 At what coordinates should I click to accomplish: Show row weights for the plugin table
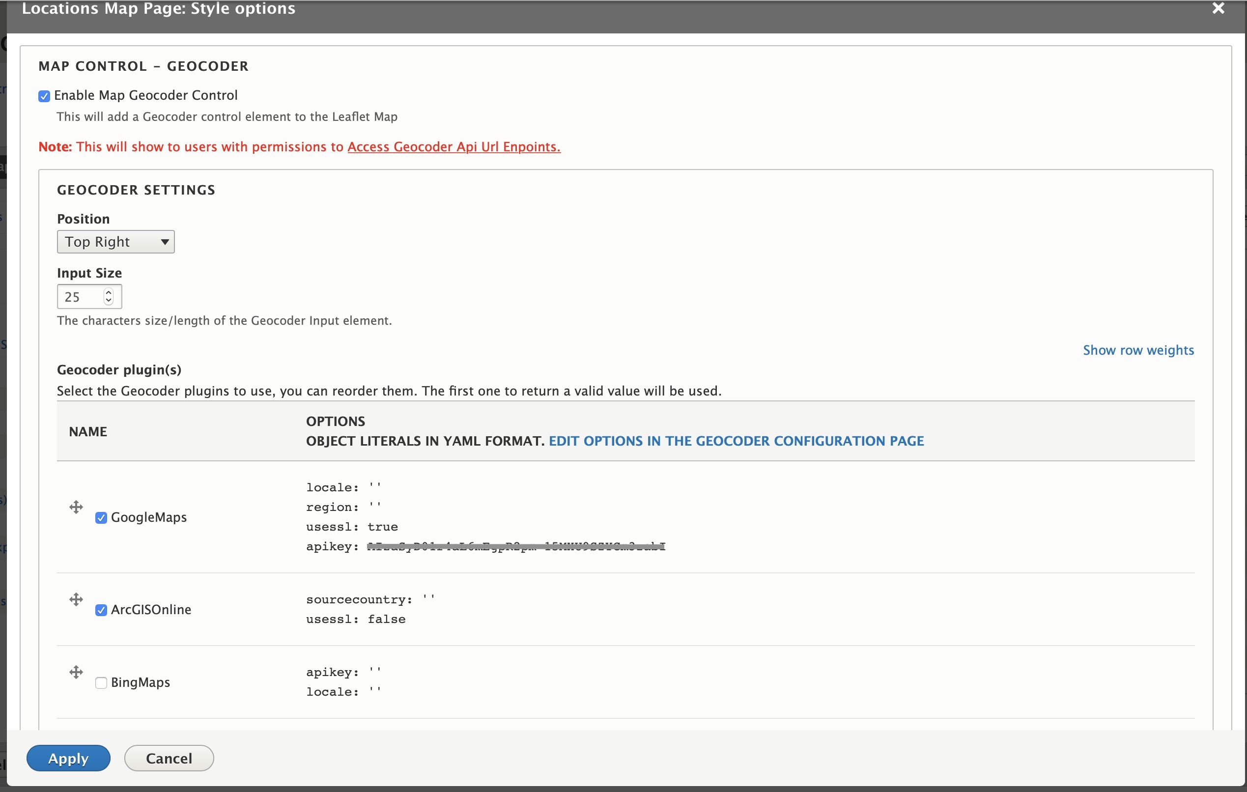1138,350
